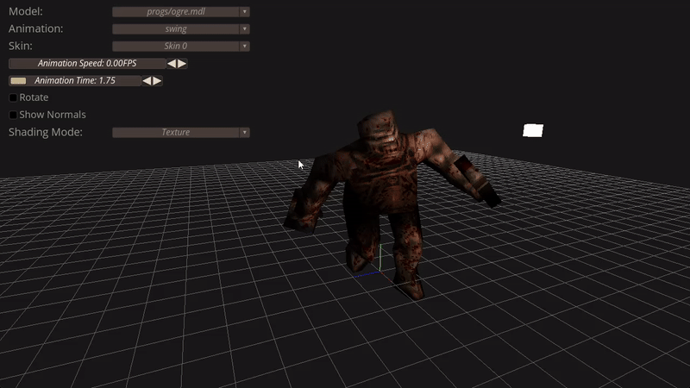Click the Skin: label text
The image size is (690, 388).
coord(20,46)
